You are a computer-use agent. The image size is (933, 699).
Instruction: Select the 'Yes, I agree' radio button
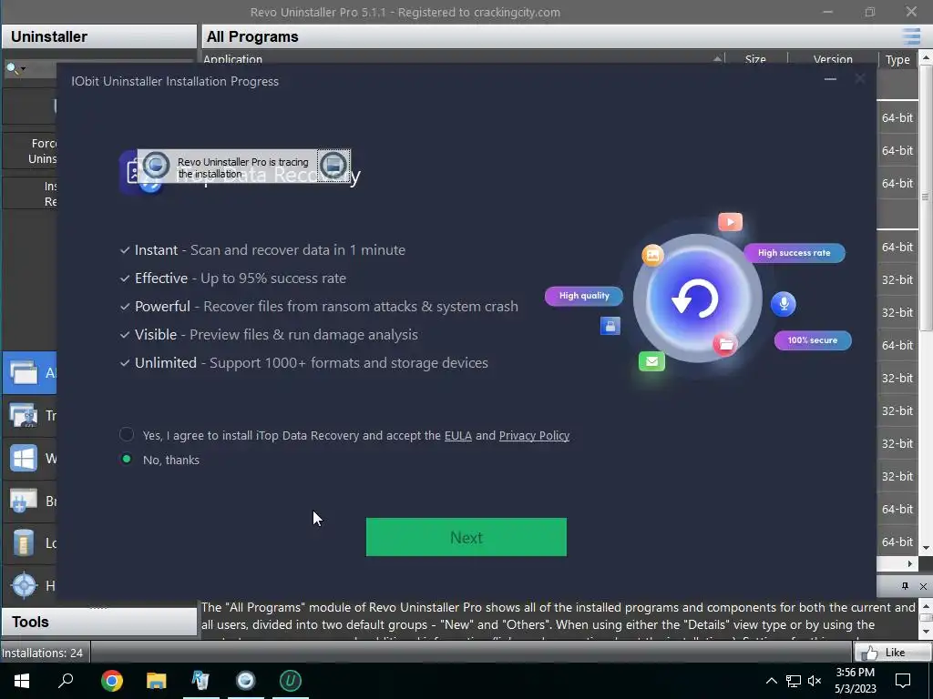click(127, 434)
